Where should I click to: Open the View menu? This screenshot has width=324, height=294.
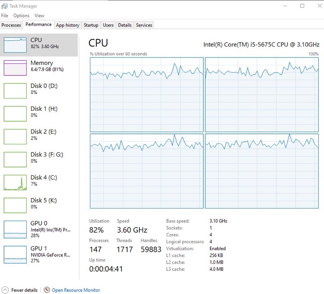point(39,15)
